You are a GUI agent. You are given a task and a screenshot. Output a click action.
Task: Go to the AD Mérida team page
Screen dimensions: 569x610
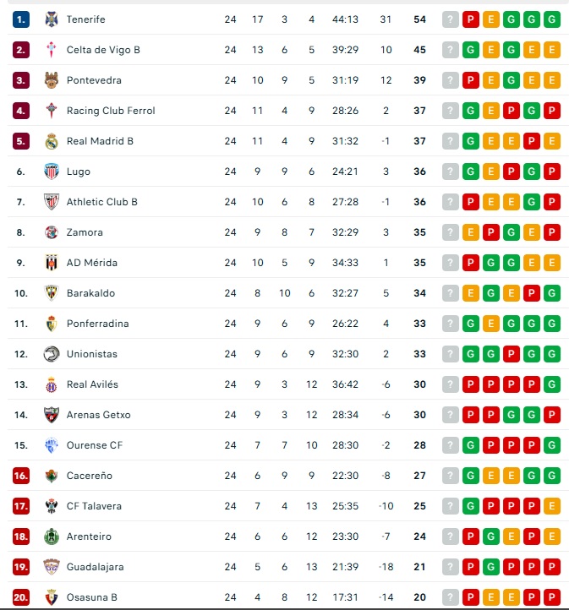[x=91, y=263]
